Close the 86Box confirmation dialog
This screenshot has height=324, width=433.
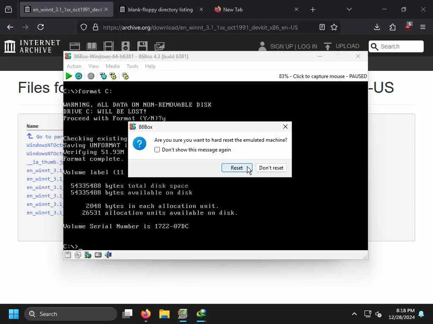(x=285, y=127)
